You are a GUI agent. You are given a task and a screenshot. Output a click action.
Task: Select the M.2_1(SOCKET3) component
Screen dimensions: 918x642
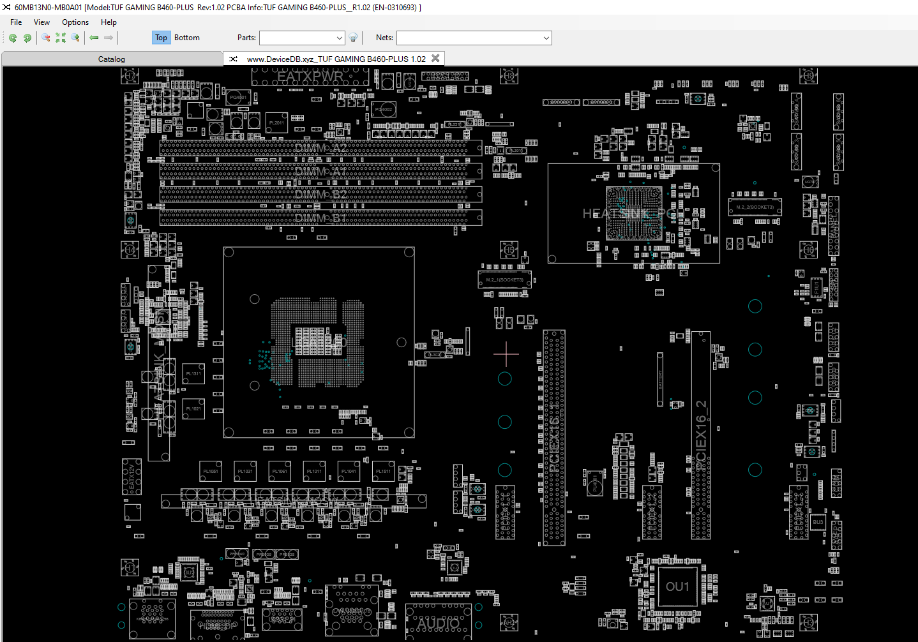click(x=504, y=280)
